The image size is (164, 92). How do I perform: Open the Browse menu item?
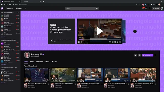(19, 8)
